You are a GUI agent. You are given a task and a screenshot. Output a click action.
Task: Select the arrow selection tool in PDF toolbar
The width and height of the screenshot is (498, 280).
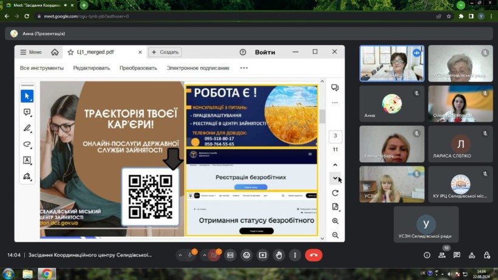click(x=27, y=97)
